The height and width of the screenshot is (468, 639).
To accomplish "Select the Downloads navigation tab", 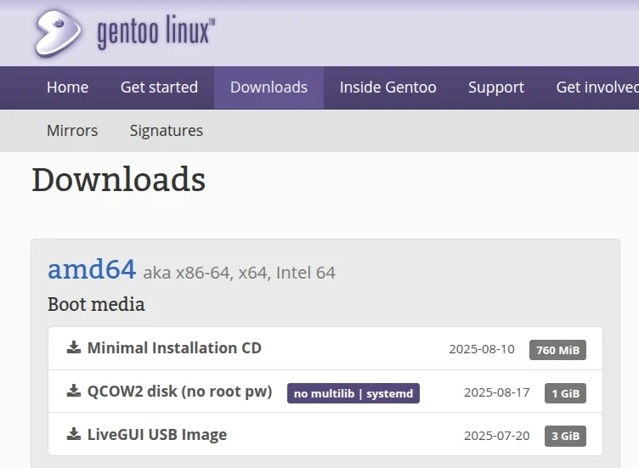I will (269, 87).
